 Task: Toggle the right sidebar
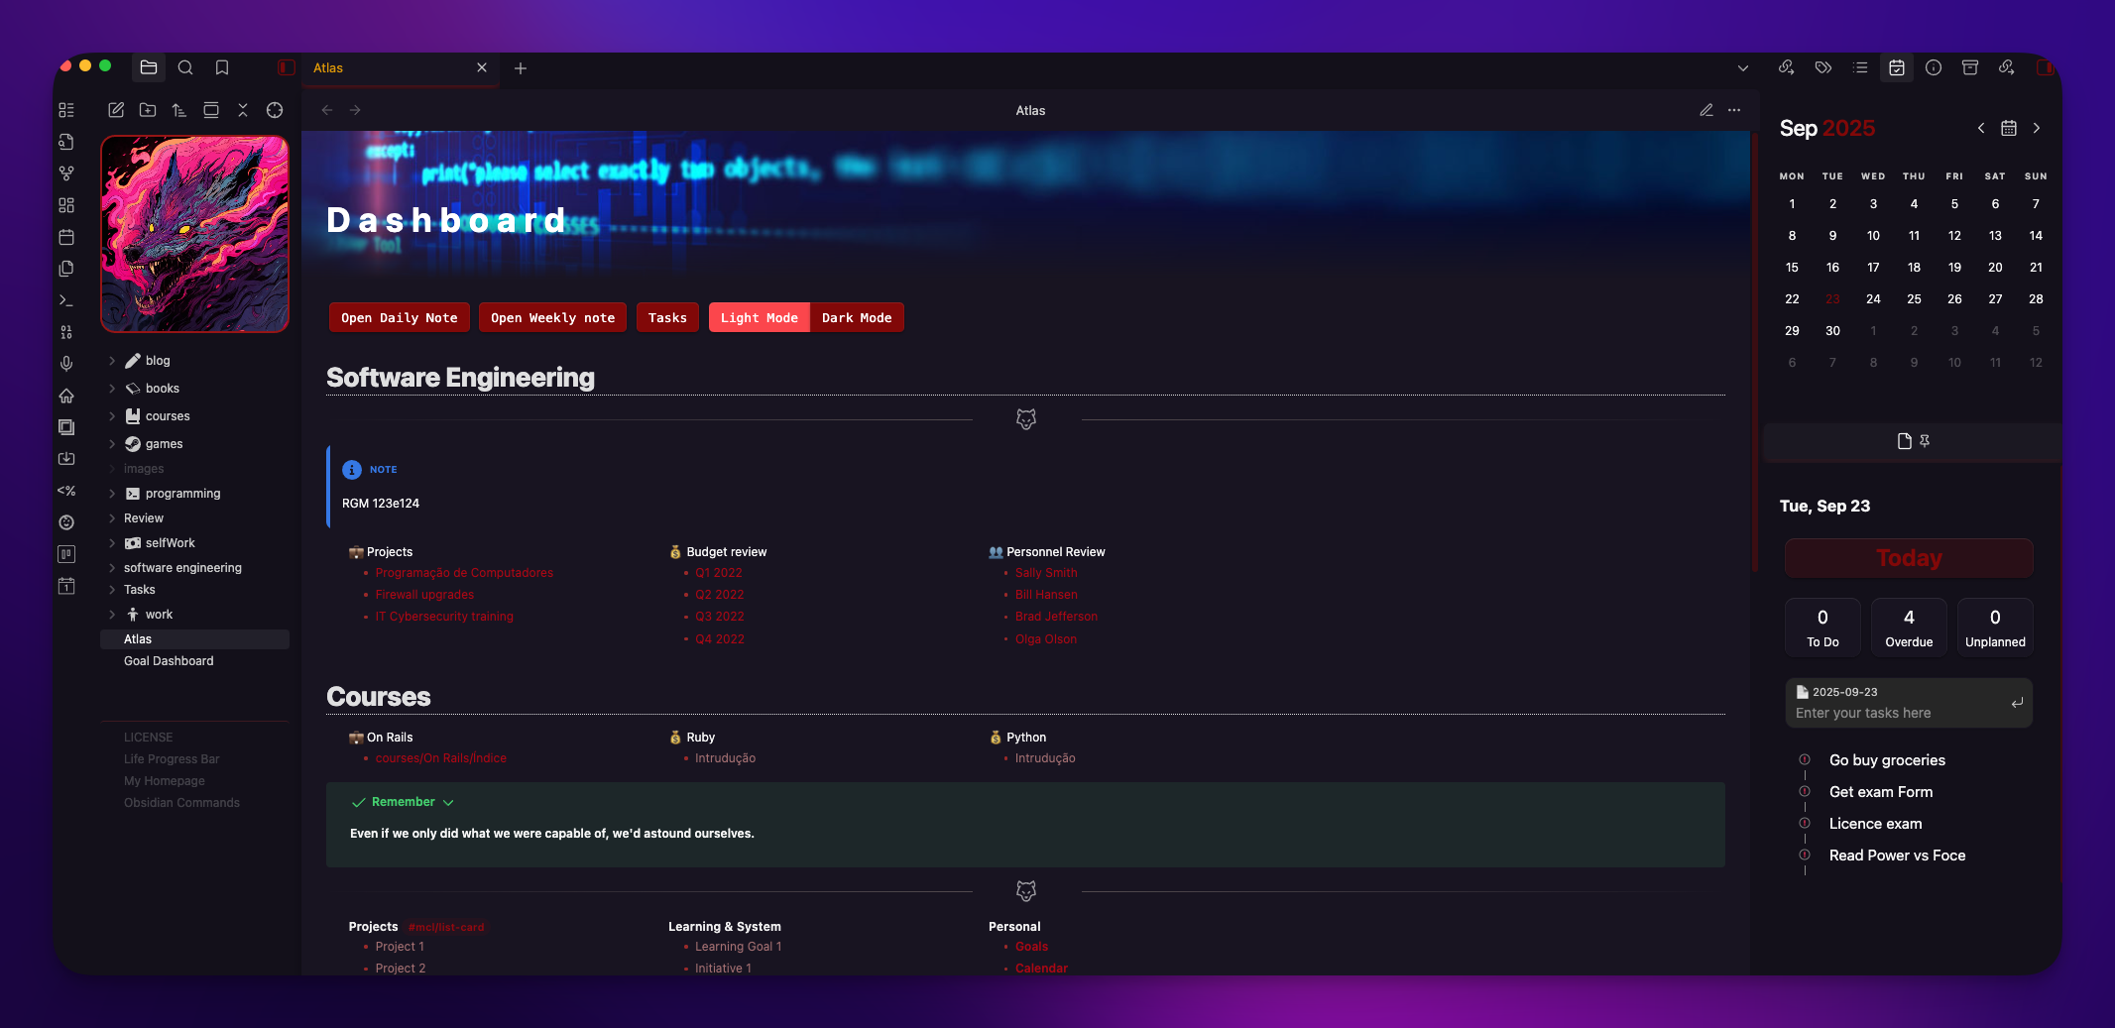point(2044,67)
